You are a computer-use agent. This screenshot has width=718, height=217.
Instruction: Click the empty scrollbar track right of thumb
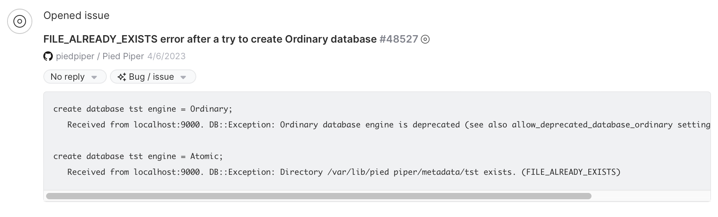650,196
